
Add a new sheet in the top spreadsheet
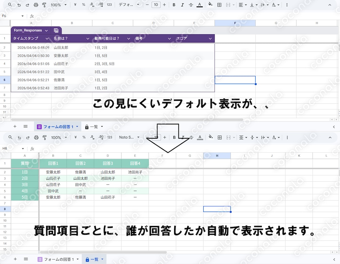click(15, 126)
